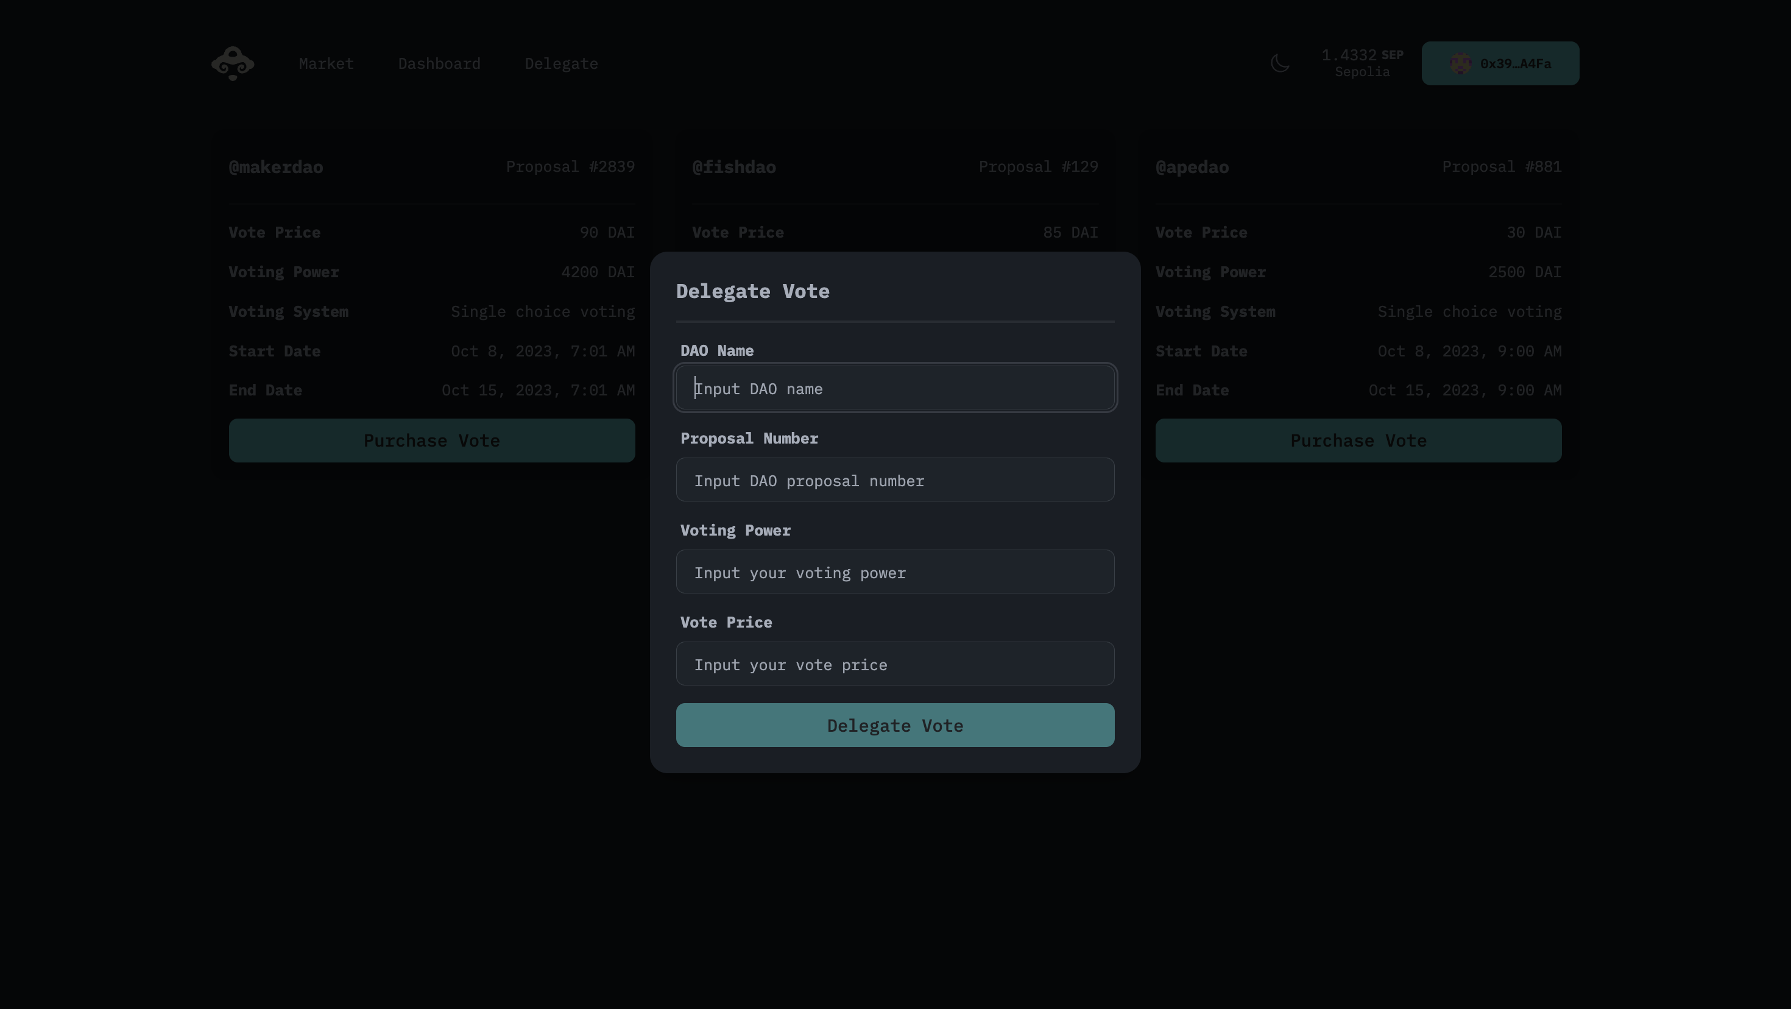Click apedao end date Oct 15, 9:00 AM
Screen dimensions: 1791x1009
(1465, 390)
